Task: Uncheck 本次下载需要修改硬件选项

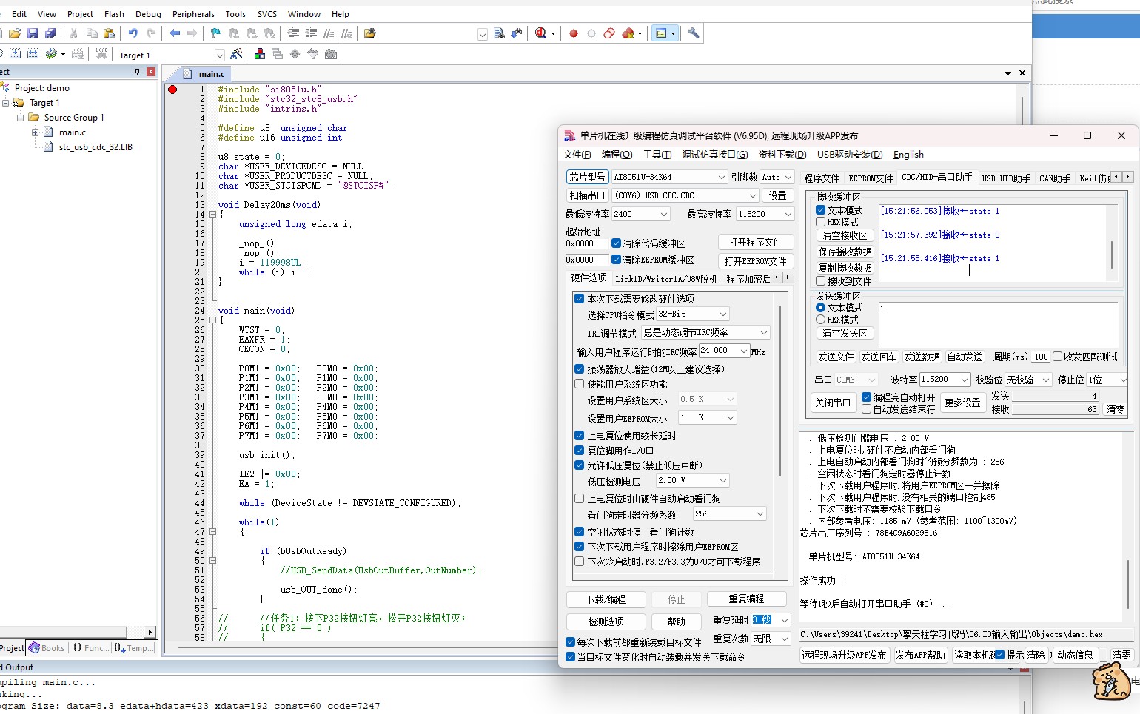Action: click(580, 298)
